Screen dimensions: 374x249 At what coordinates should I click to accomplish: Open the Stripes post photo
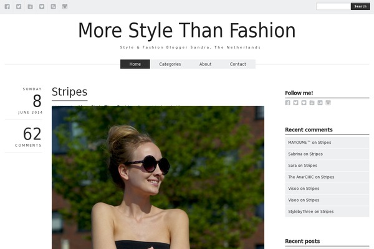point(158,177)
